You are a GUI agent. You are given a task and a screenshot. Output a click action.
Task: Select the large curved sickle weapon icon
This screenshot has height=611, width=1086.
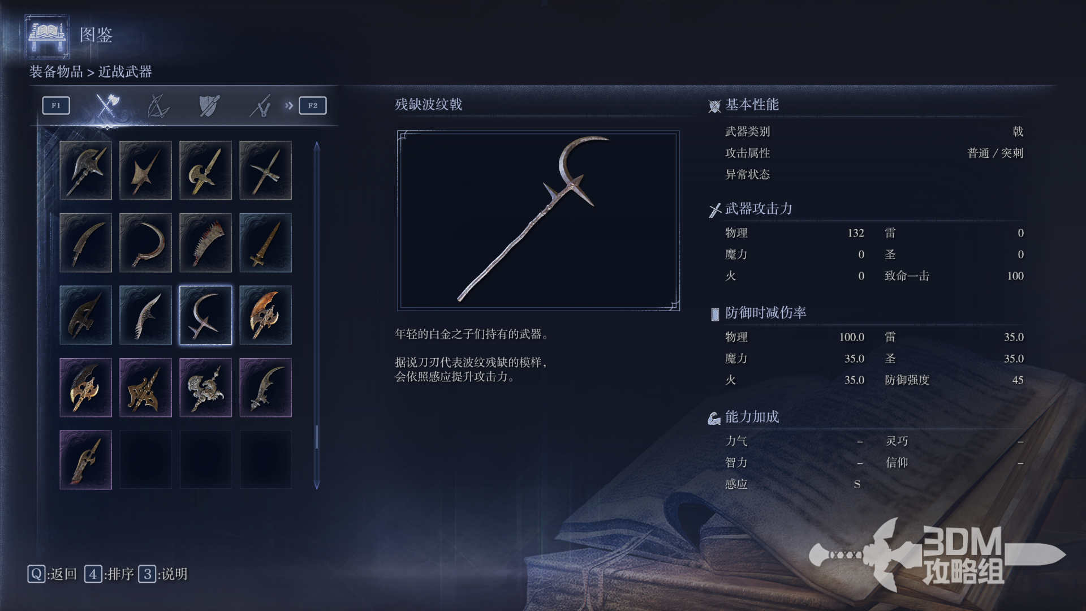(145, 243)
